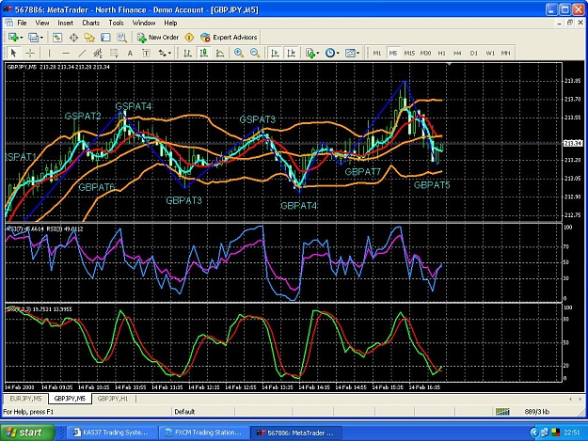The height and width of the screenshot is (441, 588).
Task: Switch chart to Bar Chart mode
Action: 187,53
